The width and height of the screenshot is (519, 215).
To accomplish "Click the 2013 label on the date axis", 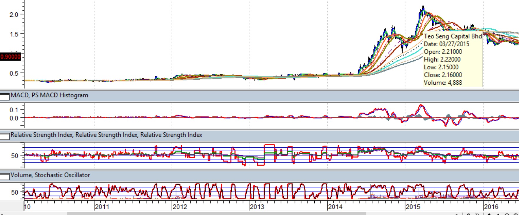I will [257, 207].
